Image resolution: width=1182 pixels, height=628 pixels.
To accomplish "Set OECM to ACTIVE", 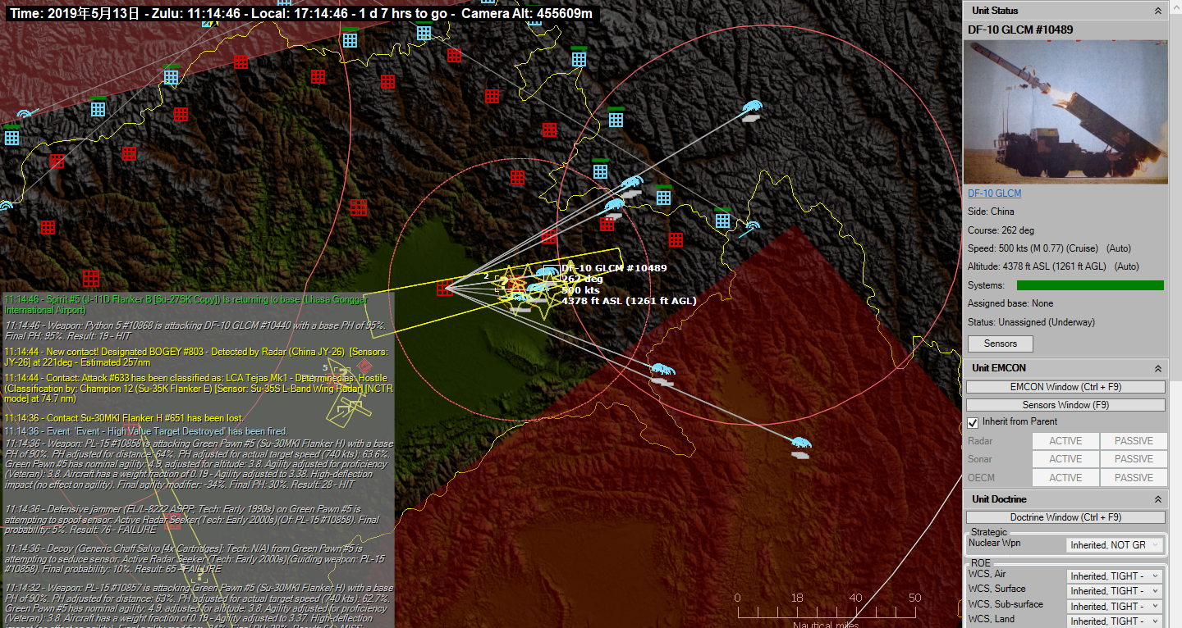I will click(x=1065, y=478).
